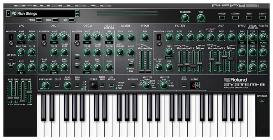Click the LFO WAVE knob
The height and width of the screenshot is (140, 273).
tap(21, 37)
